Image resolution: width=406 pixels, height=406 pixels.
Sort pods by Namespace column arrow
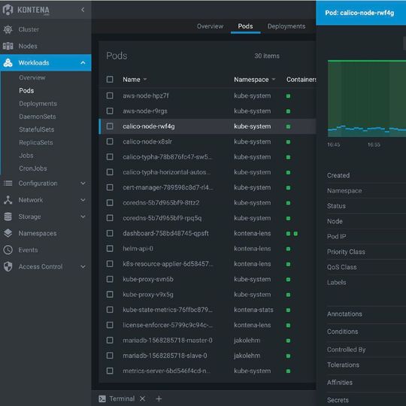274,80
